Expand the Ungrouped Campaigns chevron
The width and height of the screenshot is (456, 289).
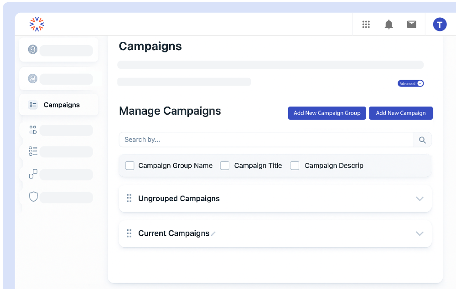click(x=420, y=199)
